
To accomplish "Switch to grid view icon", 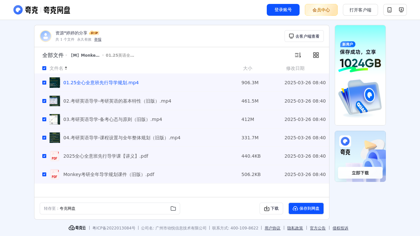I will click(316, 55).
